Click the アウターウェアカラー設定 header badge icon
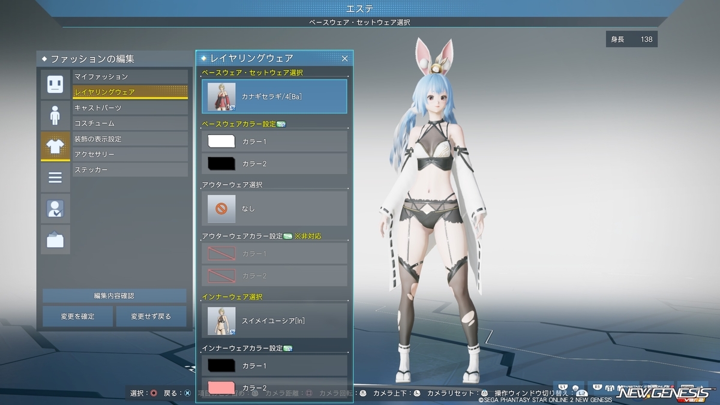 288,236
